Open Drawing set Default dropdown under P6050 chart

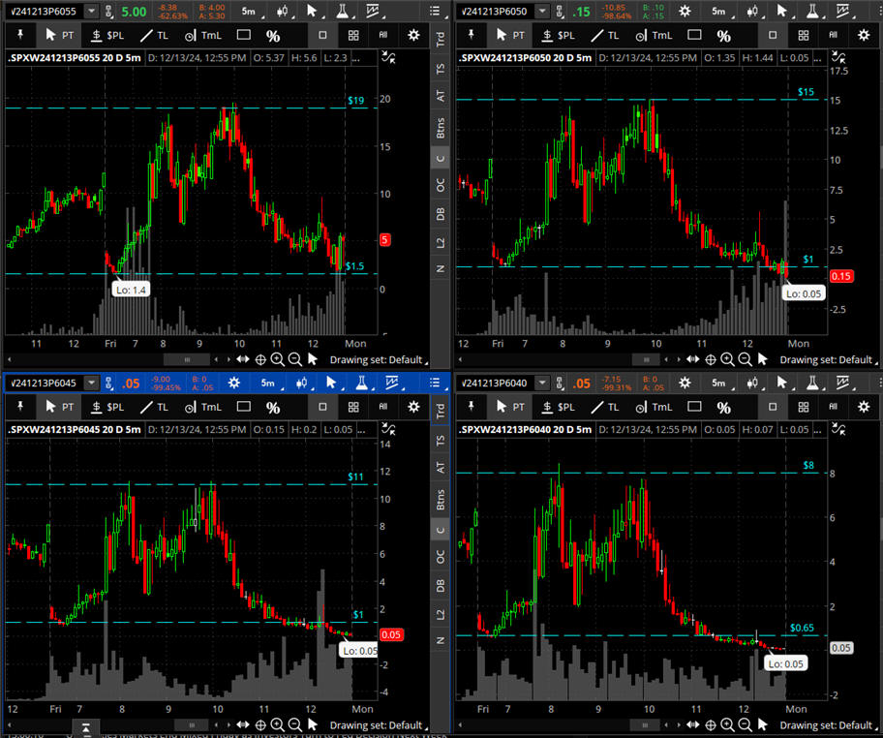click(829, 359)
